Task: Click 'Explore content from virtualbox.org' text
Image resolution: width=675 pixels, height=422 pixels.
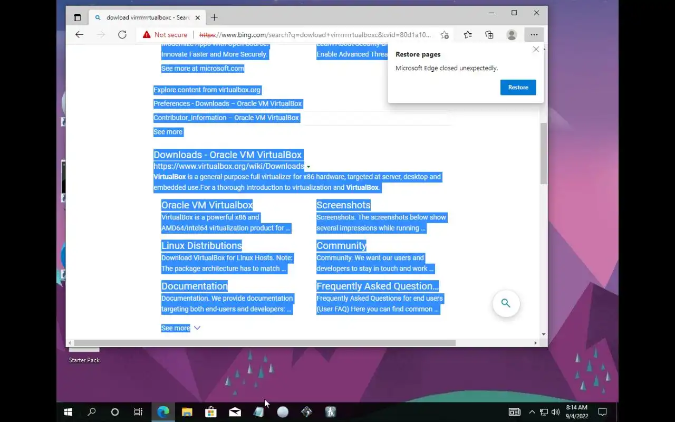Action: click(207, 90)
